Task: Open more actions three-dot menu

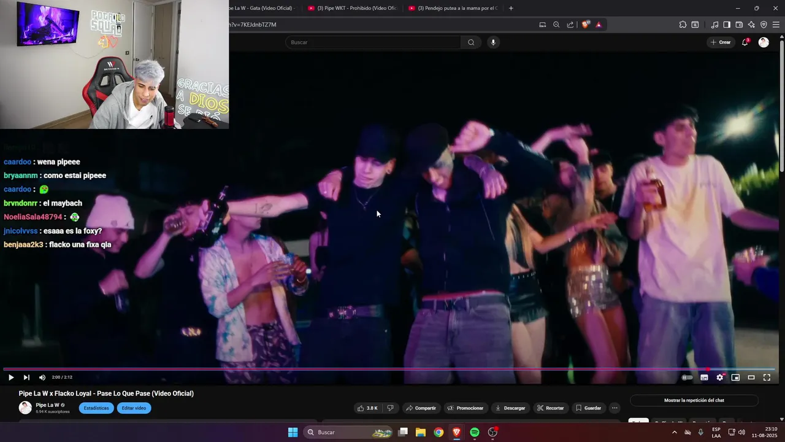Action: tap(615, 408)
